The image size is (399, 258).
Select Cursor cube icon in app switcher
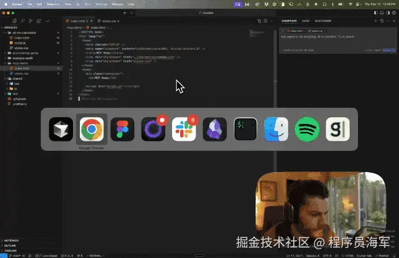61,129
